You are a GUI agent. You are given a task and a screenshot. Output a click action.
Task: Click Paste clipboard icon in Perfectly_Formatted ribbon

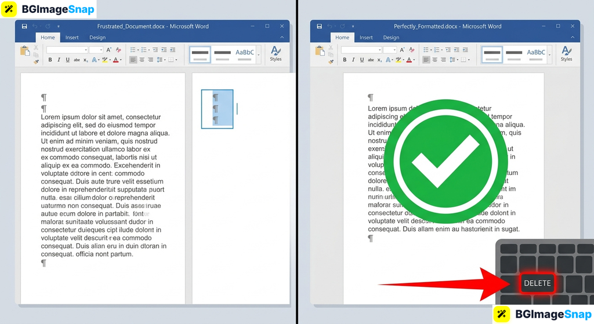point(320,51)
